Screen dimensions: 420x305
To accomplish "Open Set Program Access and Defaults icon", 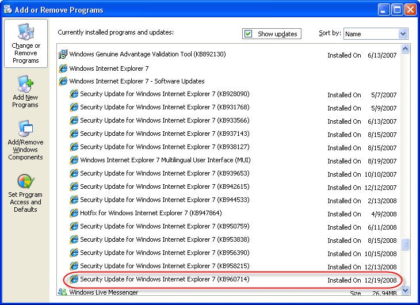I will point(26,181).
